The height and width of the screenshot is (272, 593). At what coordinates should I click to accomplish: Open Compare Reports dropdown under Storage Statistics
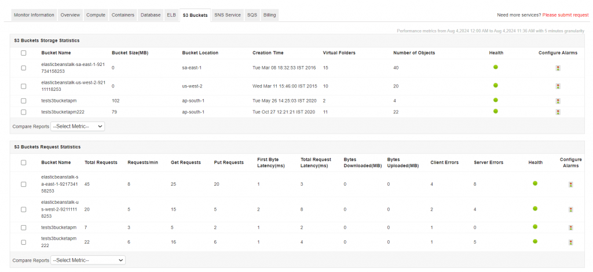78,126
